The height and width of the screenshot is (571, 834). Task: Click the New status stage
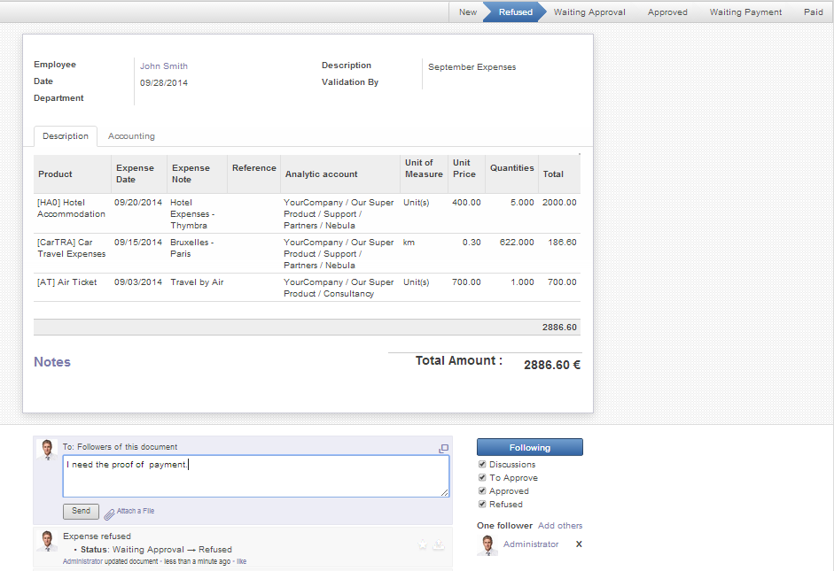(468, 12)
